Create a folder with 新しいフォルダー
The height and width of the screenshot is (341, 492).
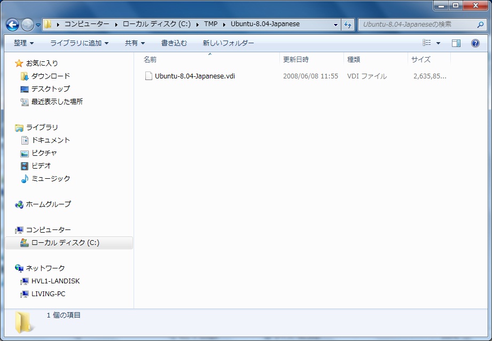click(228, 43)
